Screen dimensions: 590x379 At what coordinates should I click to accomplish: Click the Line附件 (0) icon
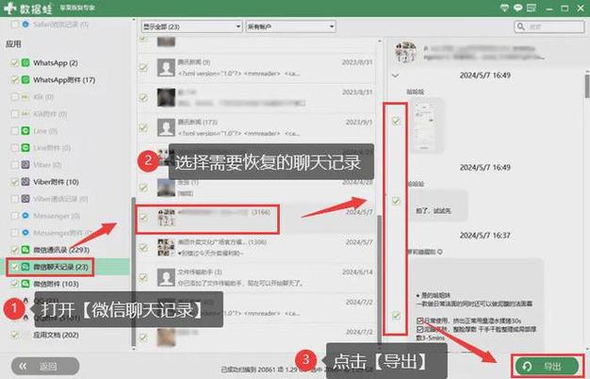pyautogui.click(x=25, y=147)
